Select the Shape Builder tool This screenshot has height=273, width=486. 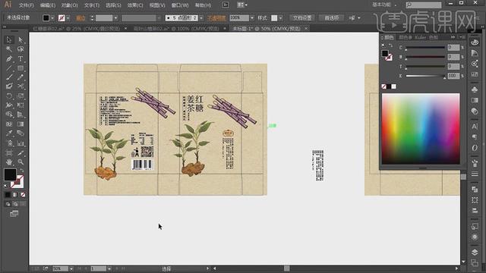pyautogui.click(x=9, y=115)
